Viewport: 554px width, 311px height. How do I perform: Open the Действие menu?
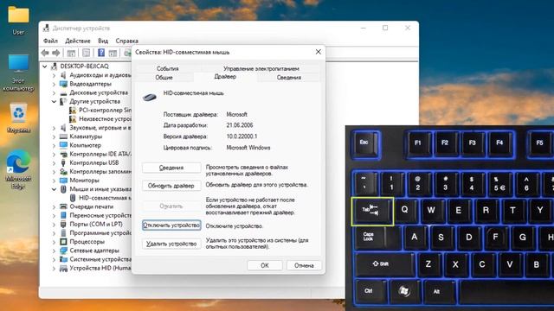coord(78,41)
